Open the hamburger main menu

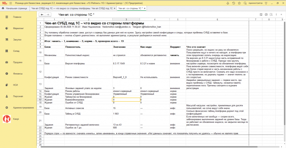tap(11, 3)
